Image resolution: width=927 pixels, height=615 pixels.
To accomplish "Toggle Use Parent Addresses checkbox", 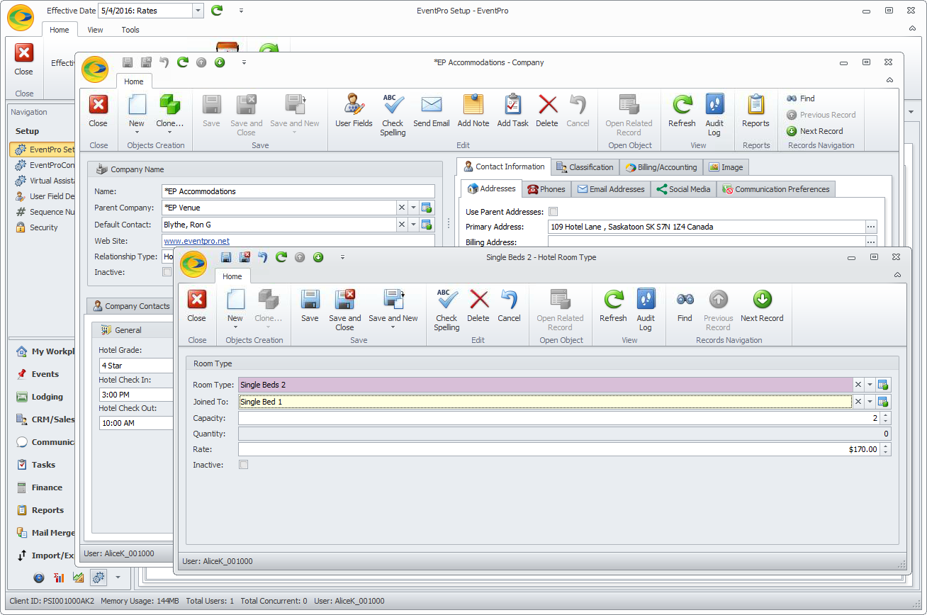I will click(554, 212).
